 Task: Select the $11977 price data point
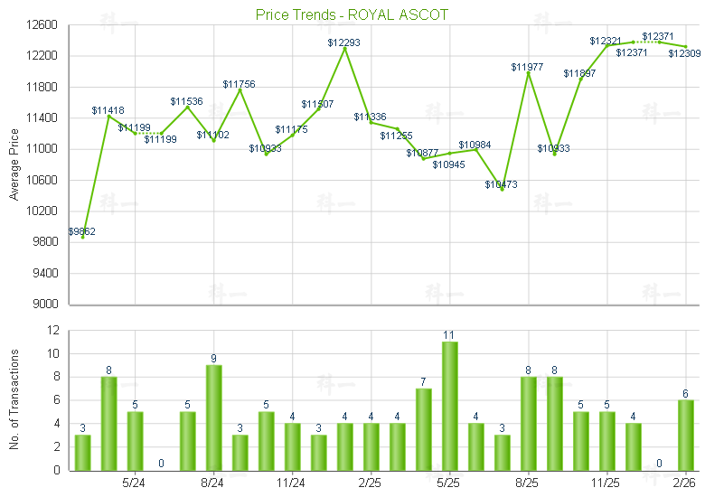point(529,72)
